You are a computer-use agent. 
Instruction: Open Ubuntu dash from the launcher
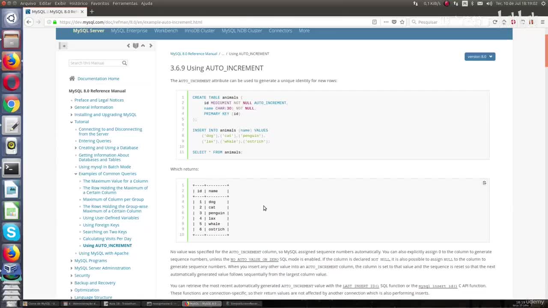tap(11, 18)
